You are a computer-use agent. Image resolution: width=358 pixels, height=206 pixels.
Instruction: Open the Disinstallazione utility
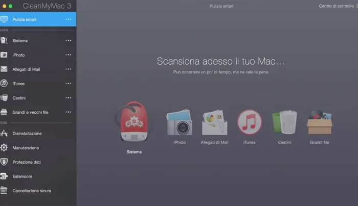pyautogui.click(x=38, y=134)
